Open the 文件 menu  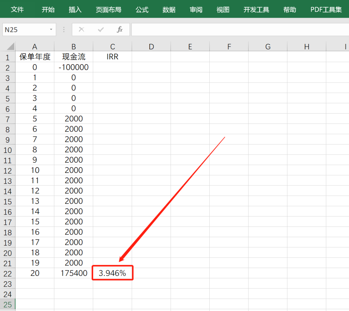pyautogui.click(x=18, y=9)
